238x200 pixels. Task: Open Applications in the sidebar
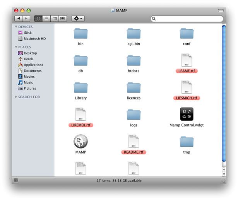click(31, 65)
